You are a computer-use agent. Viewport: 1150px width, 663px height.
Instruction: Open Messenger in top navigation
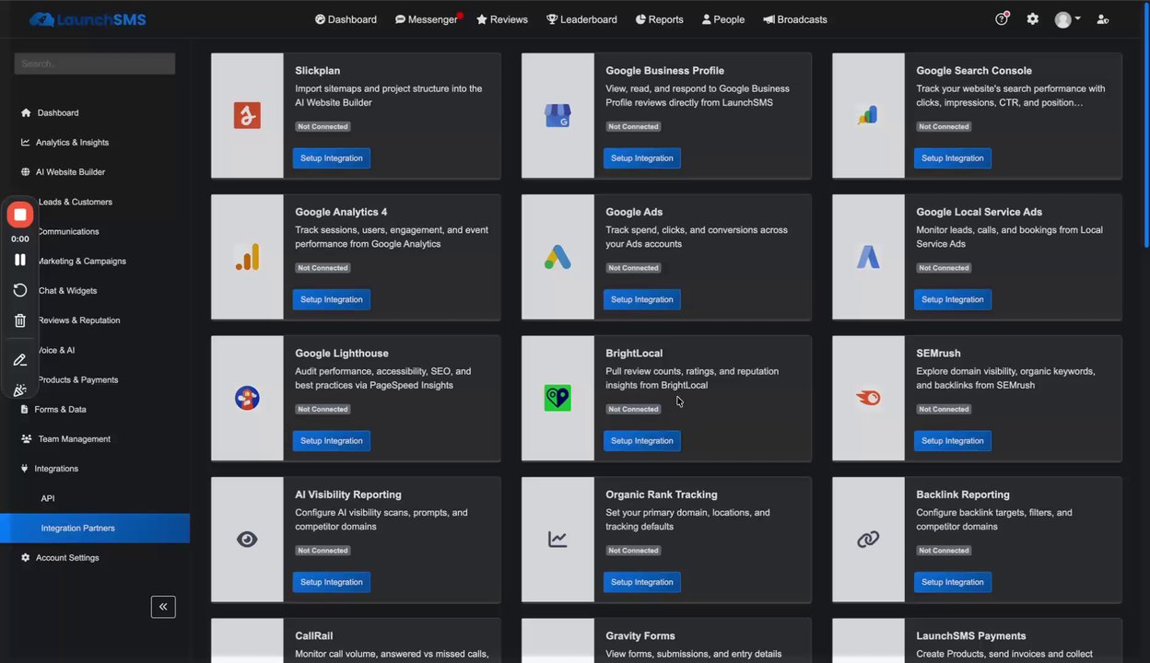(427, 19)
